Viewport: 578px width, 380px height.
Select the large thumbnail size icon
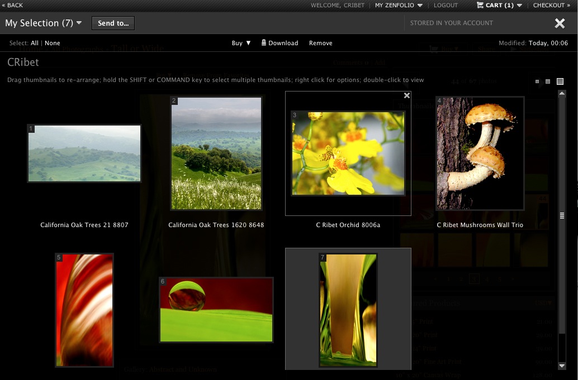tap(560, 81)
